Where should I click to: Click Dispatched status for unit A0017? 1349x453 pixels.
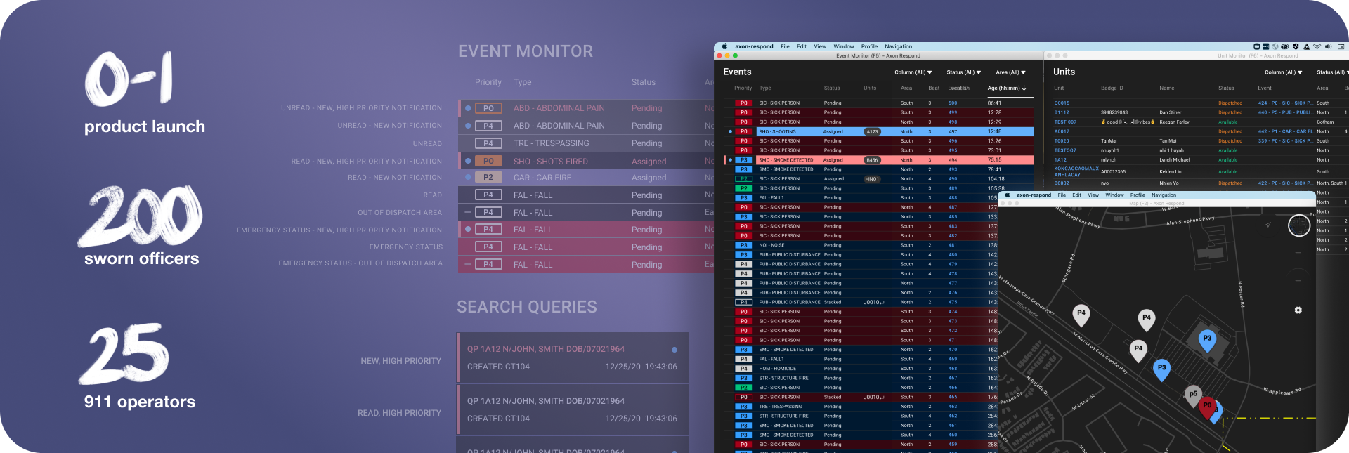[1230, 131]
